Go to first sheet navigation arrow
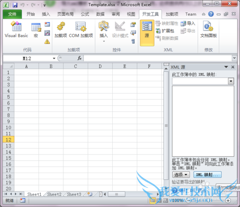Screen dimensions: 240x207 click(x=6, y=194)
